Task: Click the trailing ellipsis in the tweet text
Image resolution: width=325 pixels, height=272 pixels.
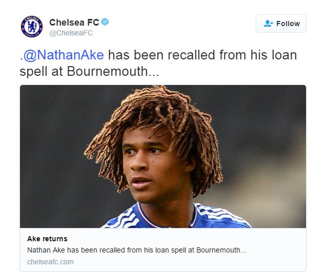Action: (x=153, y=75)
